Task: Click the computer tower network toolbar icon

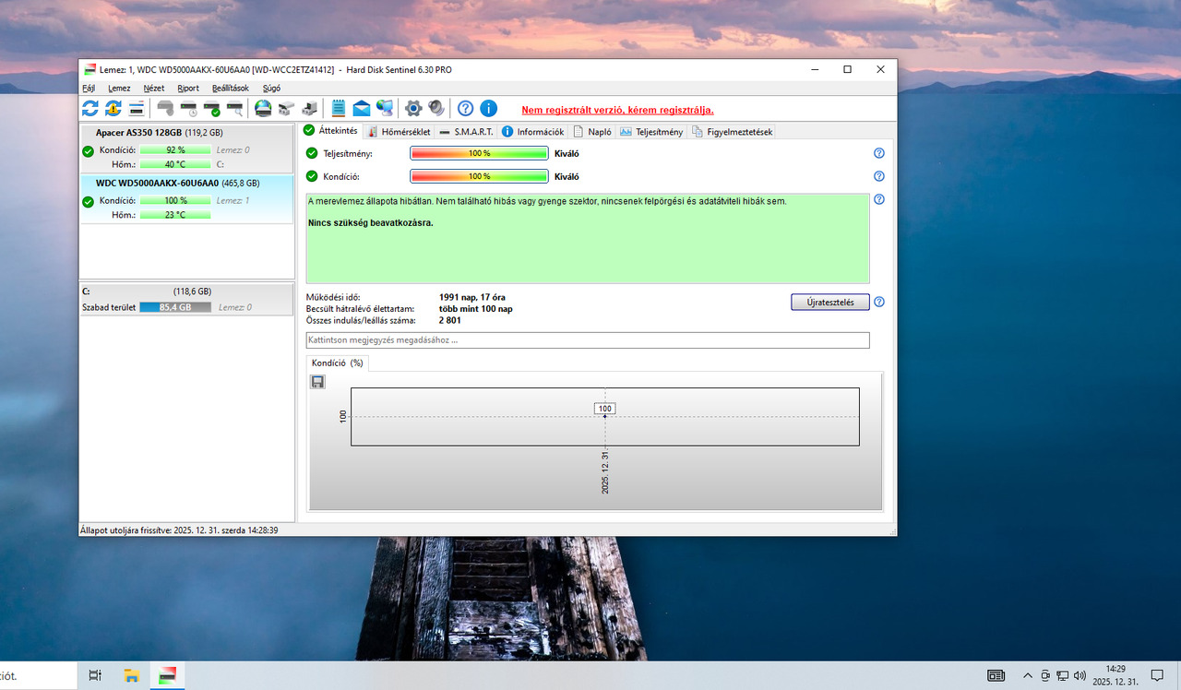Action: coord(310,109)
